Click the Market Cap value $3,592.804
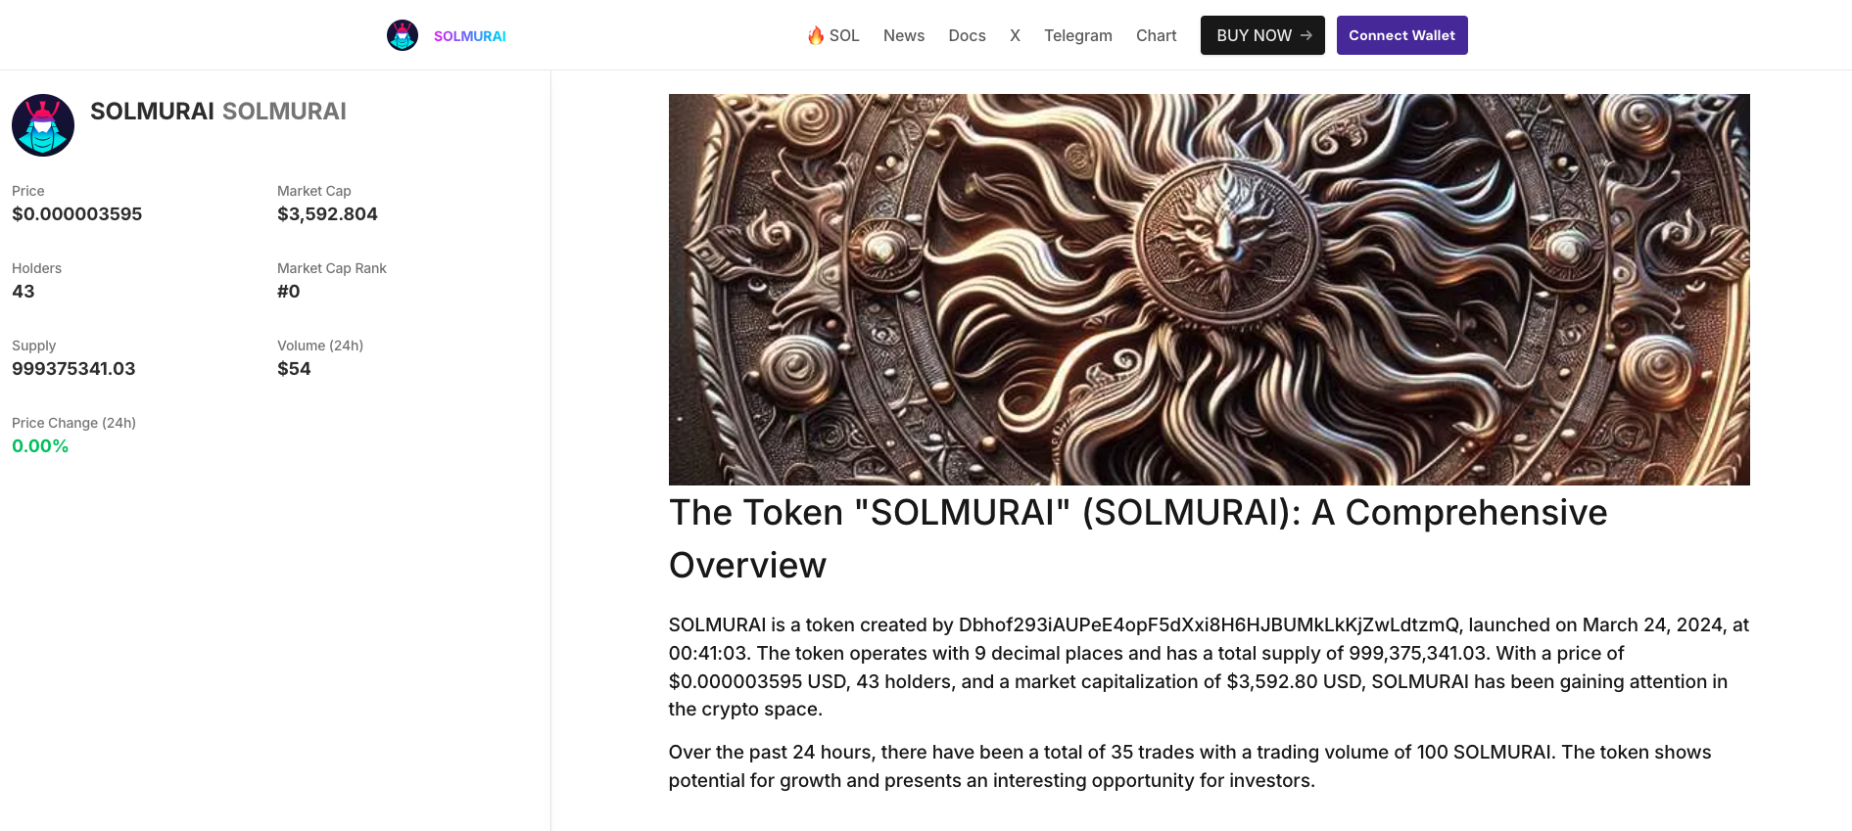 327,214
